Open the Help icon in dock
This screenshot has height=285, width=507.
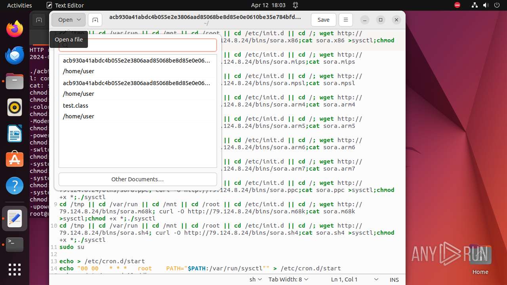pyautogui.click(x=15, y=186)
